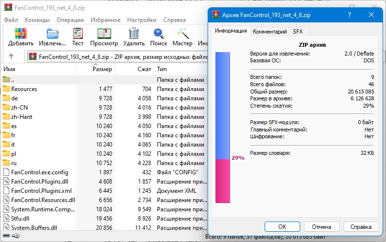Click packed size 704 of Resources

tap(147, 89)
